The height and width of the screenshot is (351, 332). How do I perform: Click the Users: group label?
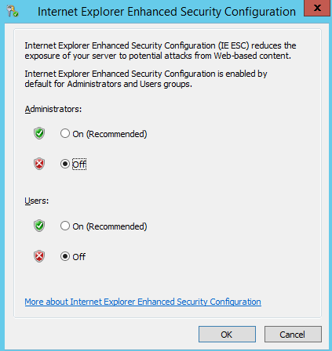[x=37, y=201]
